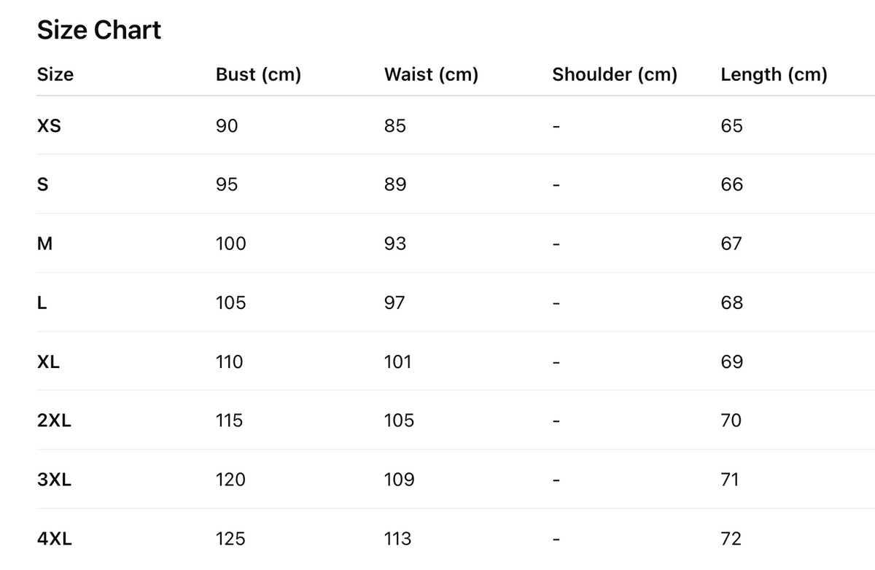Select the Size column header
The width and height of the screenshot is (875, 570).
click(55, 74)
